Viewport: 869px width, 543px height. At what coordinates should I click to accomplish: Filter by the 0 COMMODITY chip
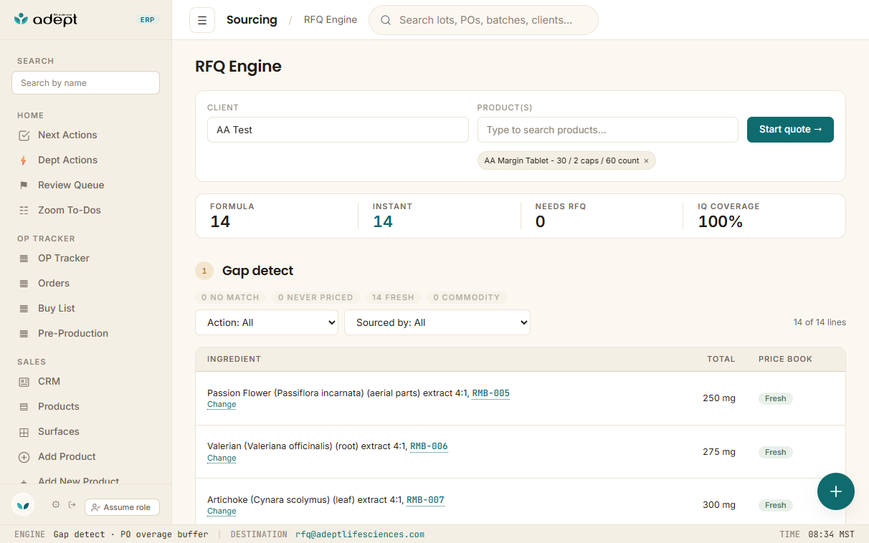tap(466, 297)
